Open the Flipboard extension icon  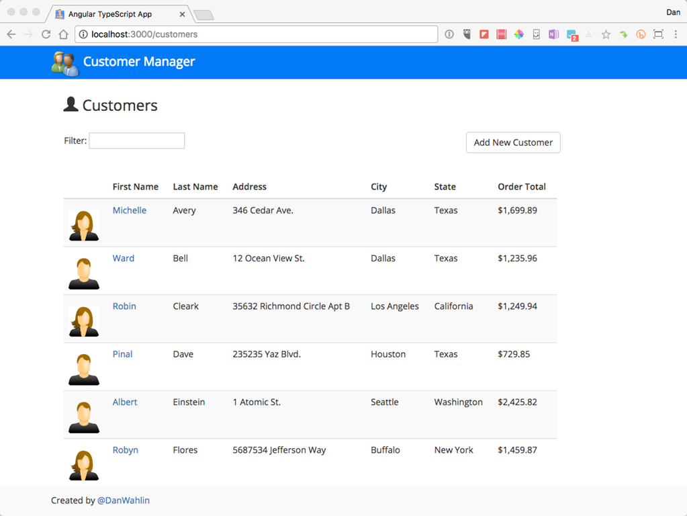coord(484,34)
